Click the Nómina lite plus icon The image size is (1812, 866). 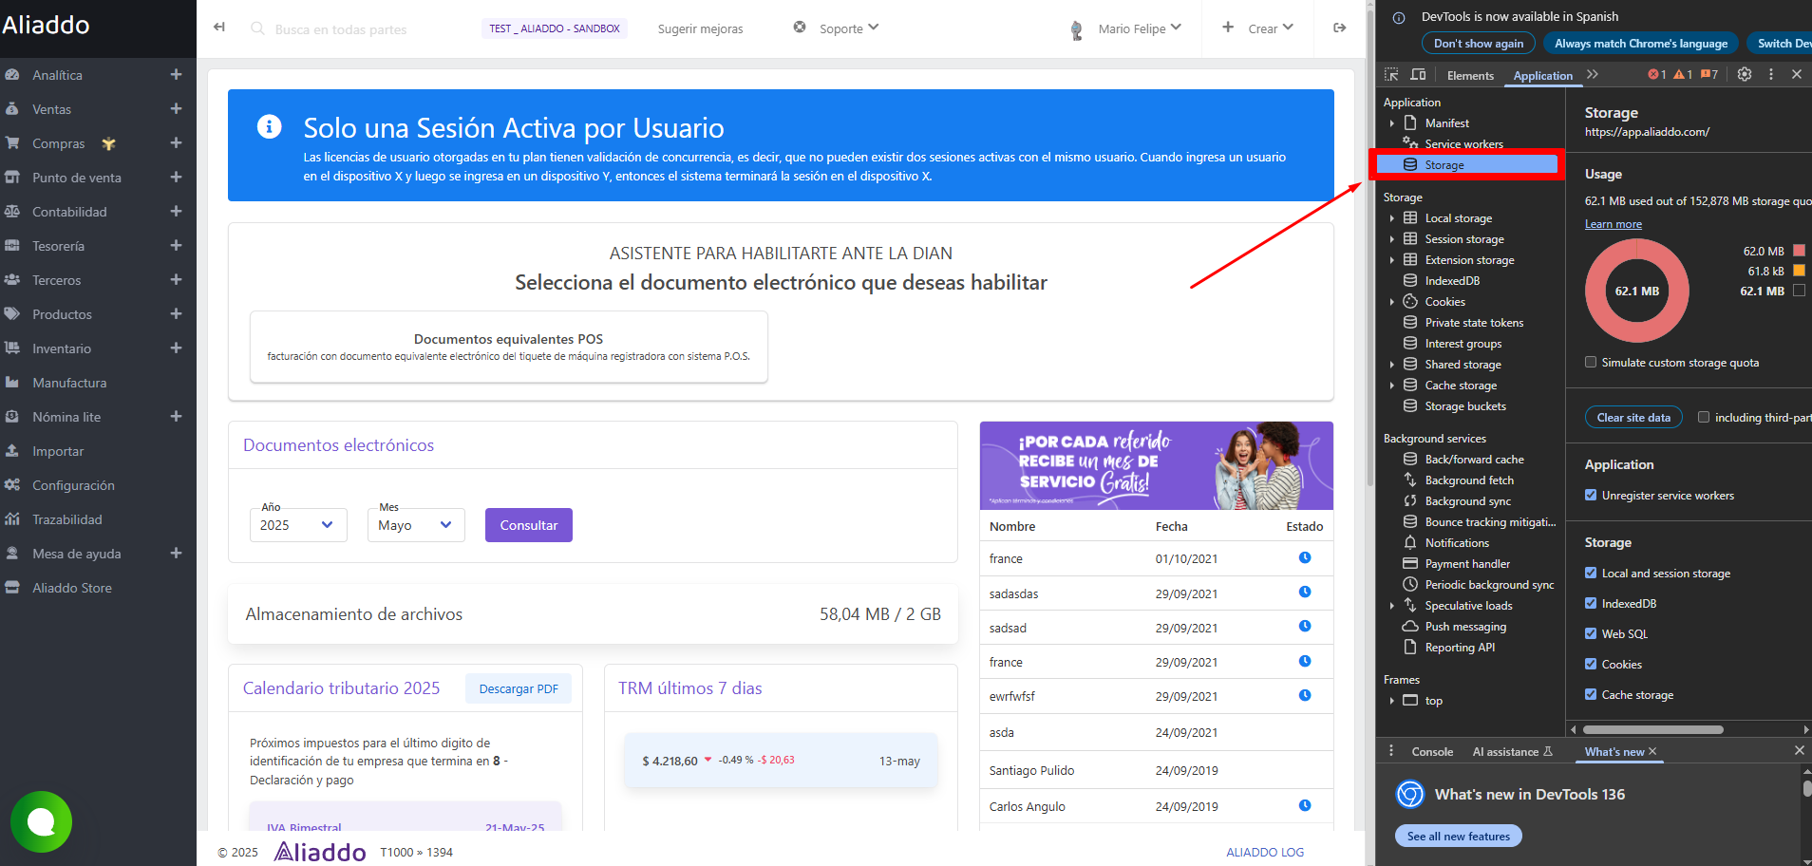pyautogui.click(x=176, y=416)
